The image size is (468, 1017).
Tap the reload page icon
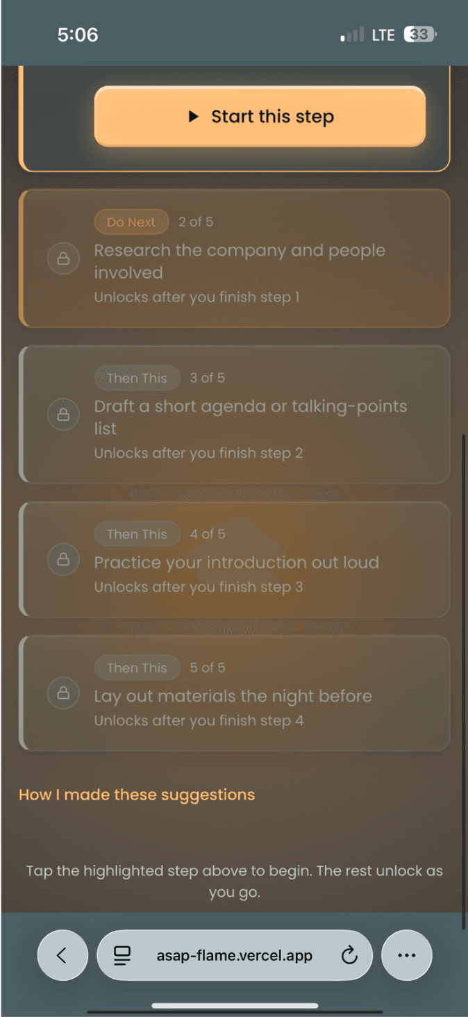[x=349, y=956]
